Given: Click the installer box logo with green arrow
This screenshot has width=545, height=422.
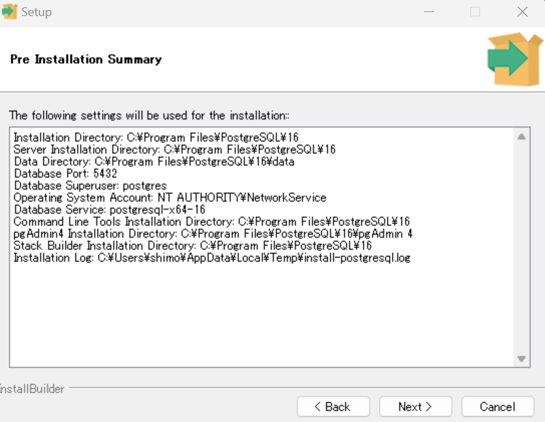Looking at the screenshot, I should (x=515, y=59).
